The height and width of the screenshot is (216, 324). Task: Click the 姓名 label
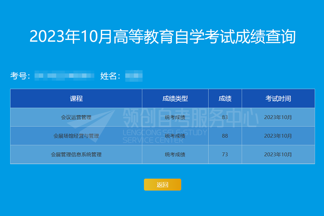[110, 76]
